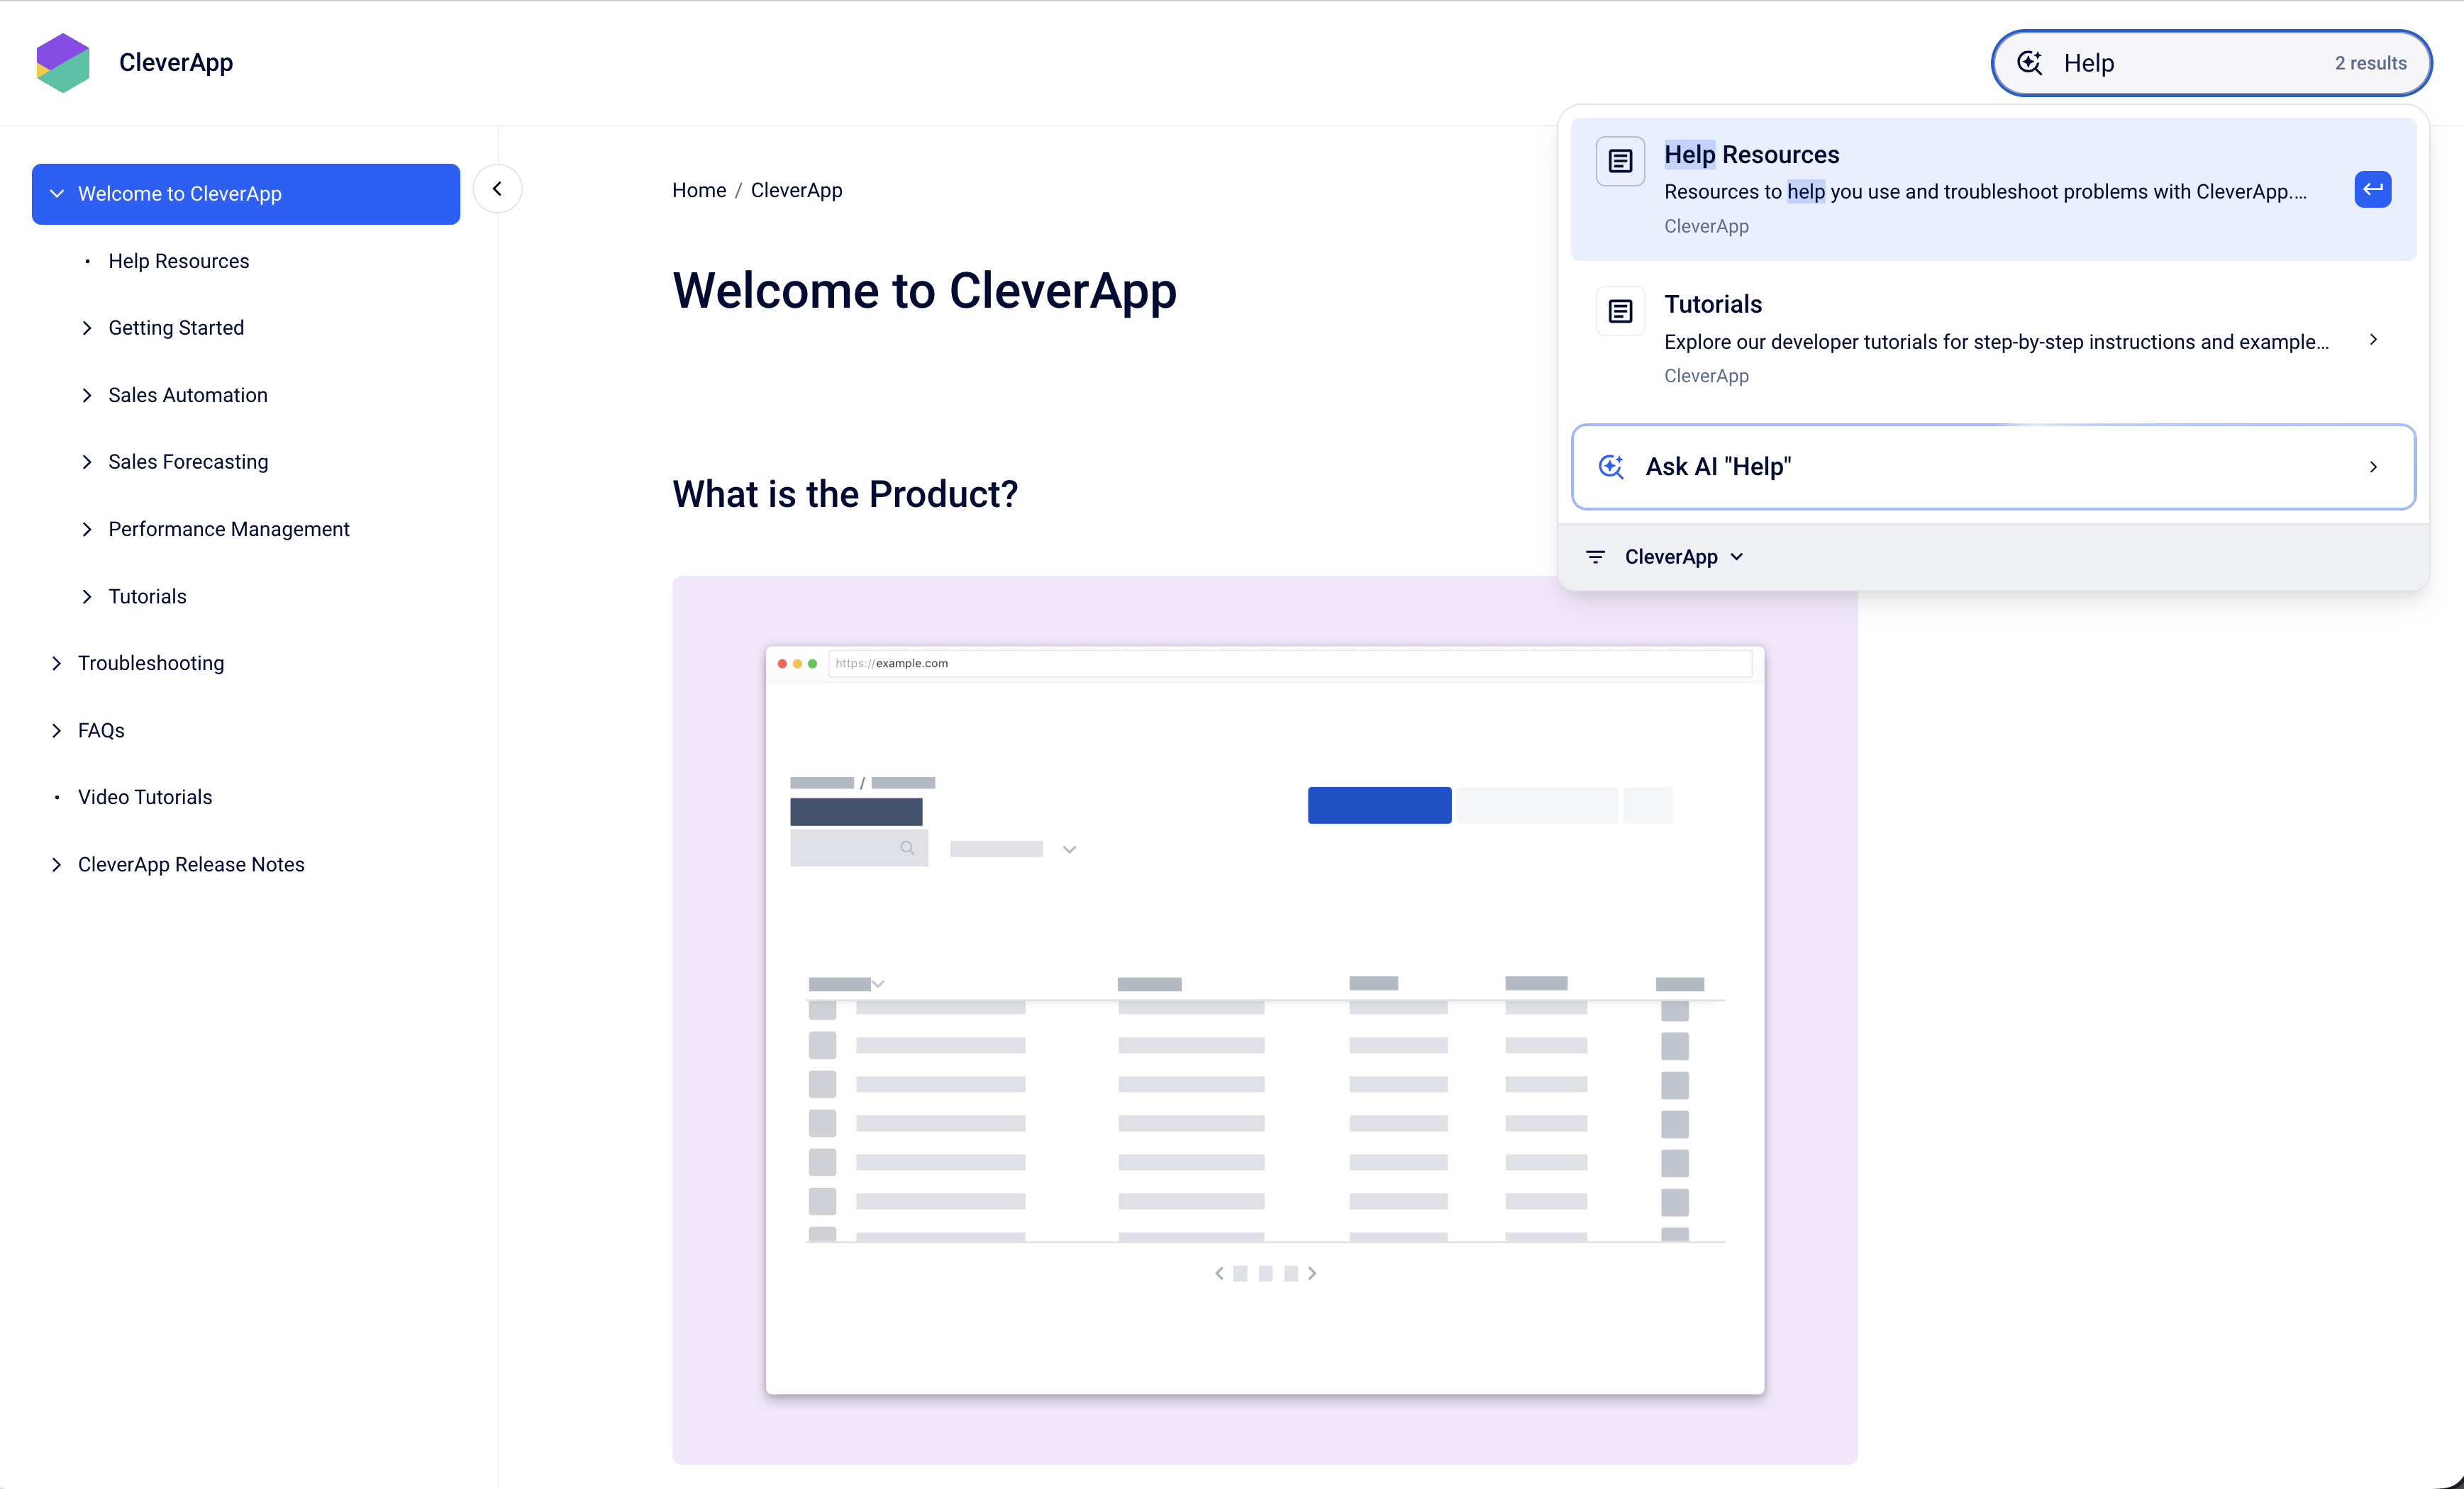Click the sparkle search icon beside Ask AI
The height and width of the screenshot is (1489, 2464).
point(1611,466)
